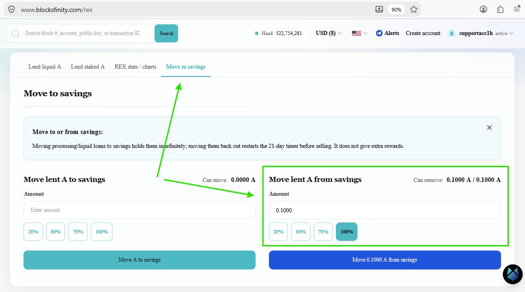Click the 90% zoom level indicator
Viewport: 525px width, 292px height.
coord(396,10)
